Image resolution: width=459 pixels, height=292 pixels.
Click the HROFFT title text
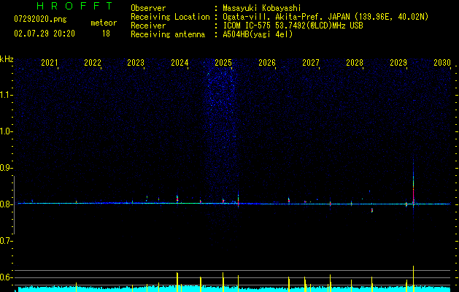(x=74, y=6)
